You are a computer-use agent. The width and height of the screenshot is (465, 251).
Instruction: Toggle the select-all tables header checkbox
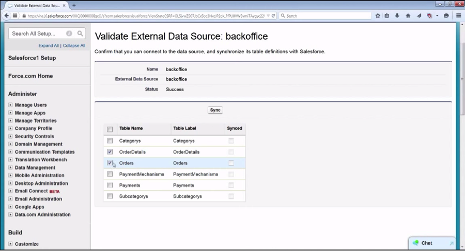point(110,129)
